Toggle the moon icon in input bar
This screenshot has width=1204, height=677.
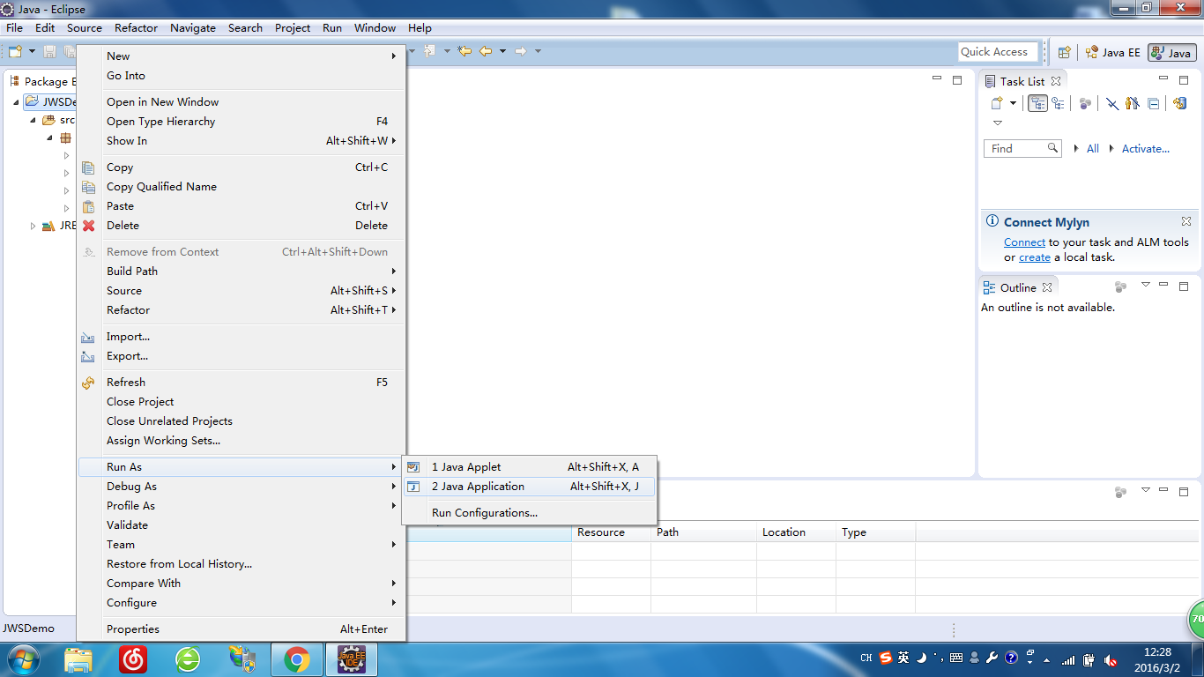[920, 658]
